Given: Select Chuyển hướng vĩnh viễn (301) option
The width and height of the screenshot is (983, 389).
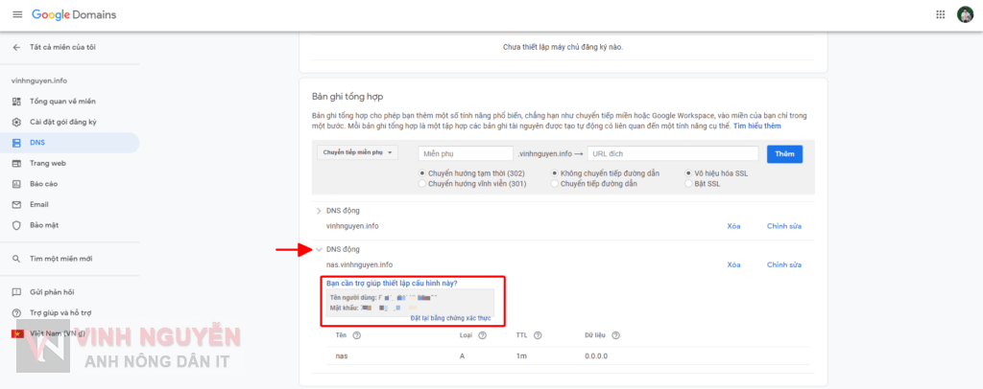Looking at the screenshot, I should [422, 183].
